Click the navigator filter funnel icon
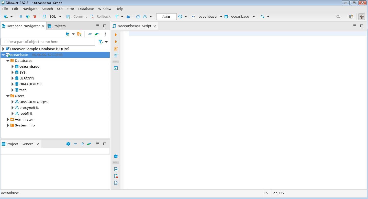 pyautogui.click(x=101, y=42)
